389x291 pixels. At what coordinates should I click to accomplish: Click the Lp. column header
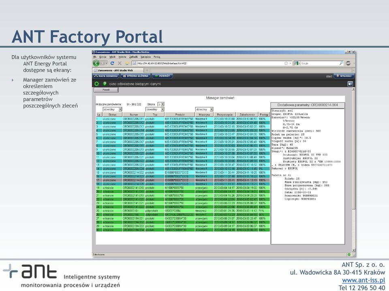click(x=99, y=114)
